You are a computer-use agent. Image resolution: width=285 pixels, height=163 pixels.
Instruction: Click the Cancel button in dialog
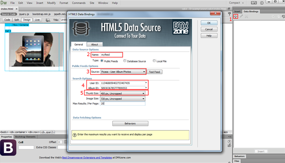click(209, 29)
